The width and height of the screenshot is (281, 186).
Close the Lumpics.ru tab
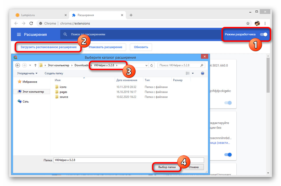pyautogui.click(x=65, y=15)
